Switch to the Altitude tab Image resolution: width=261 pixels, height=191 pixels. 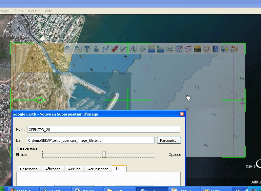click(x=74, y=169)
